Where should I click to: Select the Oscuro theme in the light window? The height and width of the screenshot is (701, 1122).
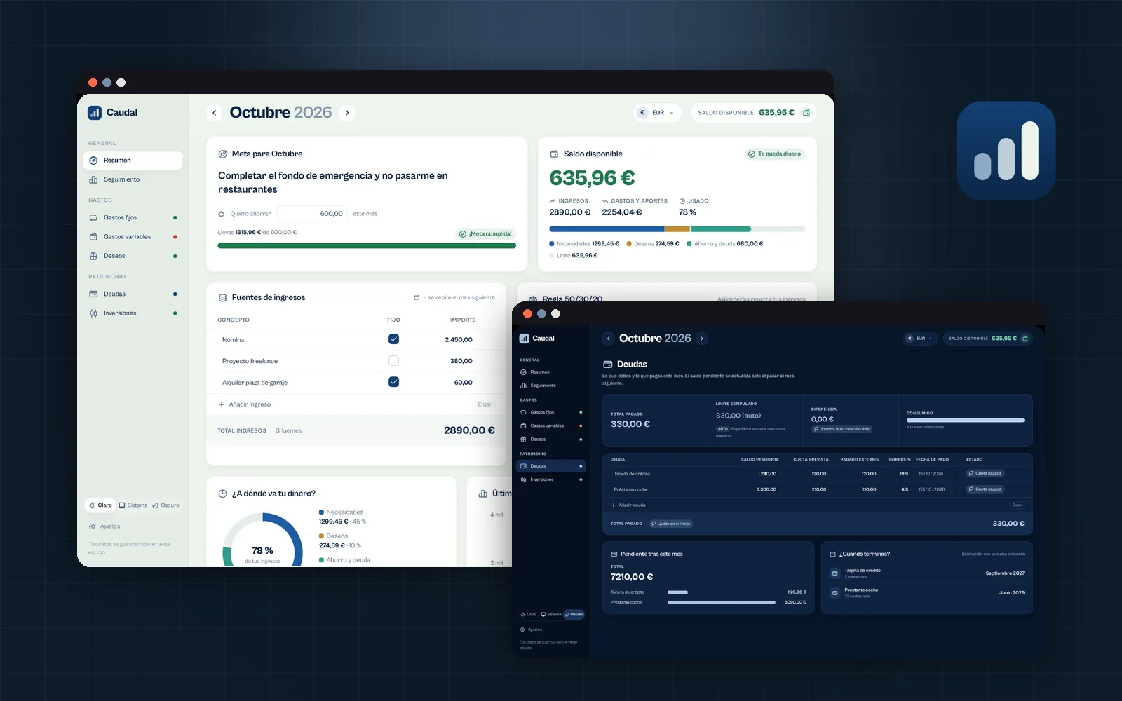(166, 505)
